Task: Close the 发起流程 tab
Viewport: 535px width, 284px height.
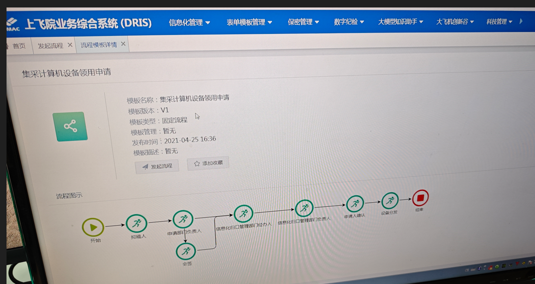Action: [x=70, y=45]
